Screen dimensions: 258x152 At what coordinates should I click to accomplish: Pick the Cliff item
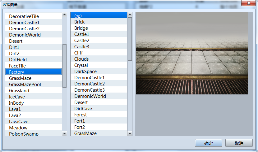[99, 53]
